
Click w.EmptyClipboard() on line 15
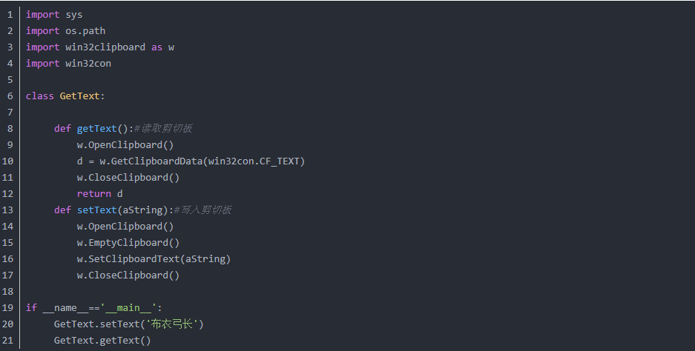click(128, 243)
